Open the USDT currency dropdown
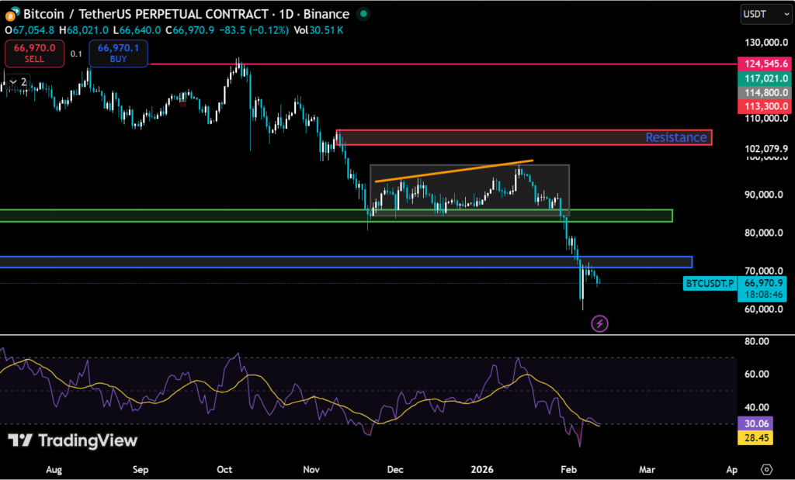The height and width of the screenshot is (480, 795). (x=765, y=14)
